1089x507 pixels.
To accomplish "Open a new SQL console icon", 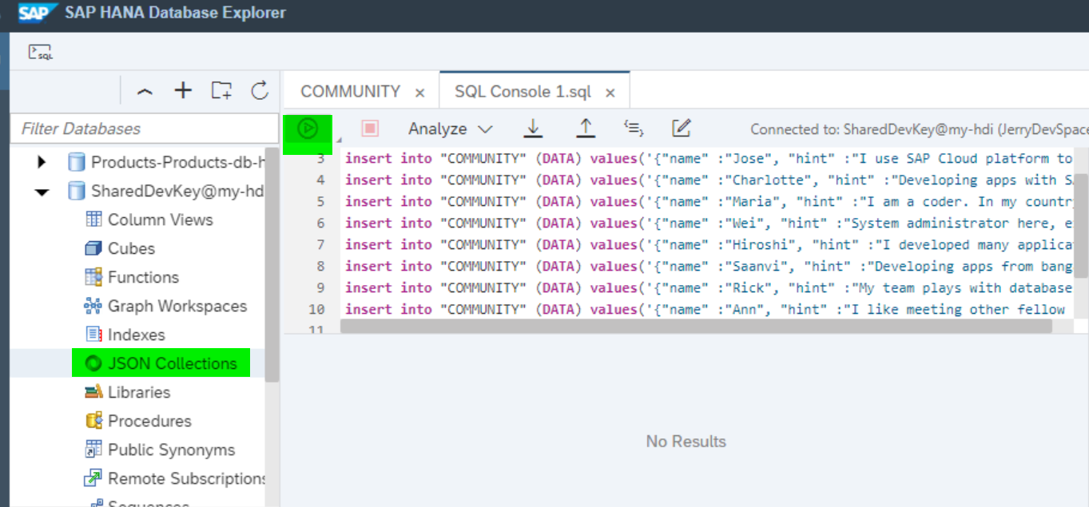I will [40, 53].
